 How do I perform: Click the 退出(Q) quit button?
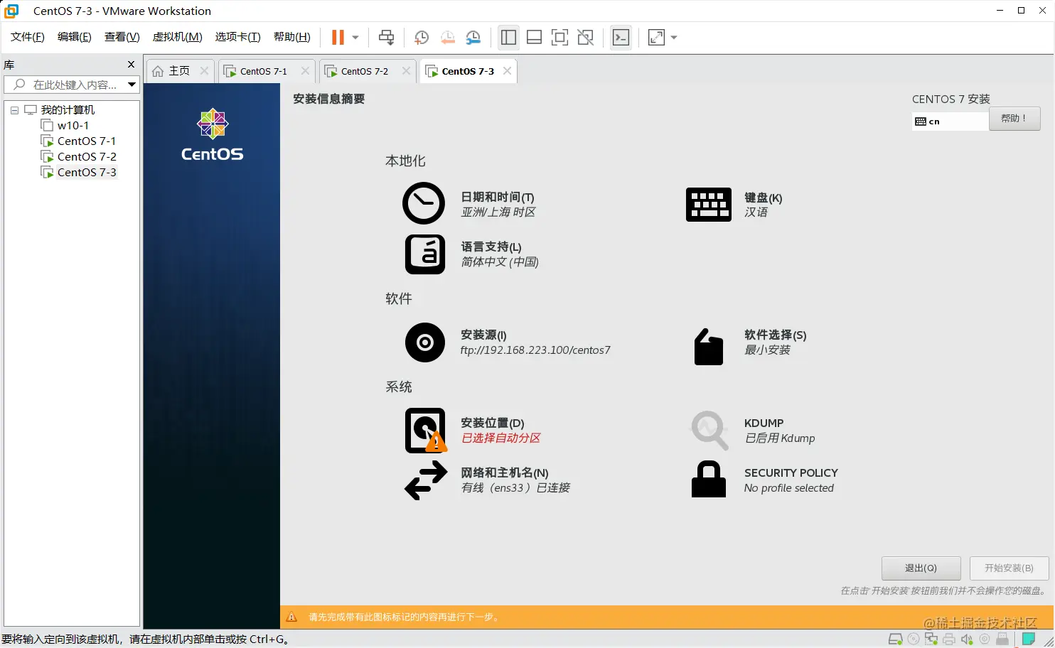point(921,568)
